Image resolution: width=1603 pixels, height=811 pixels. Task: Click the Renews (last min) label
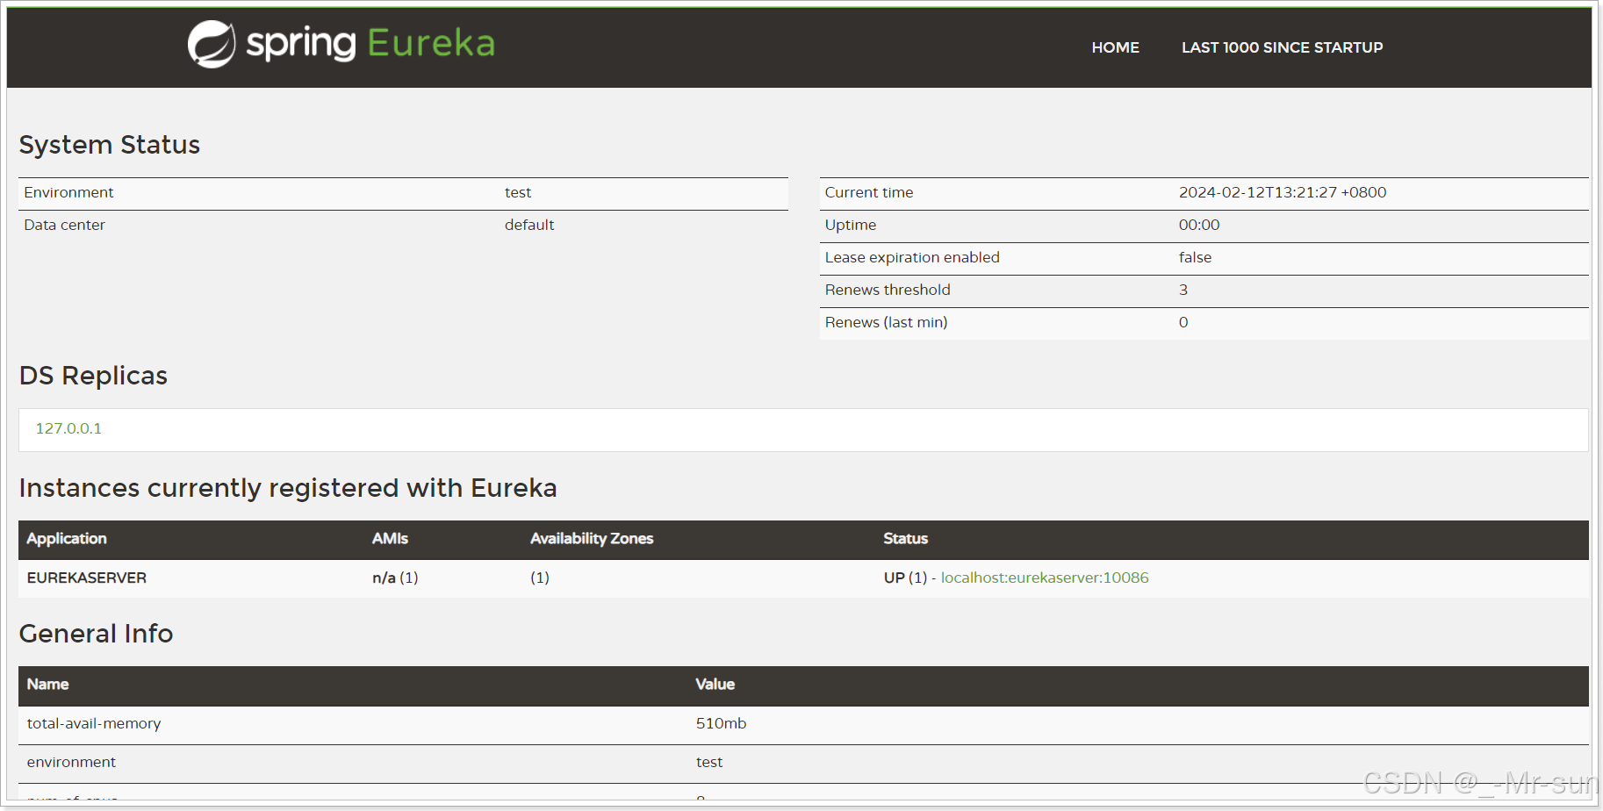tap(886, 322)
